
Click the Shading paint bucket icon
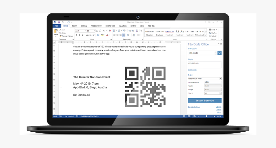tap(134, 35)
